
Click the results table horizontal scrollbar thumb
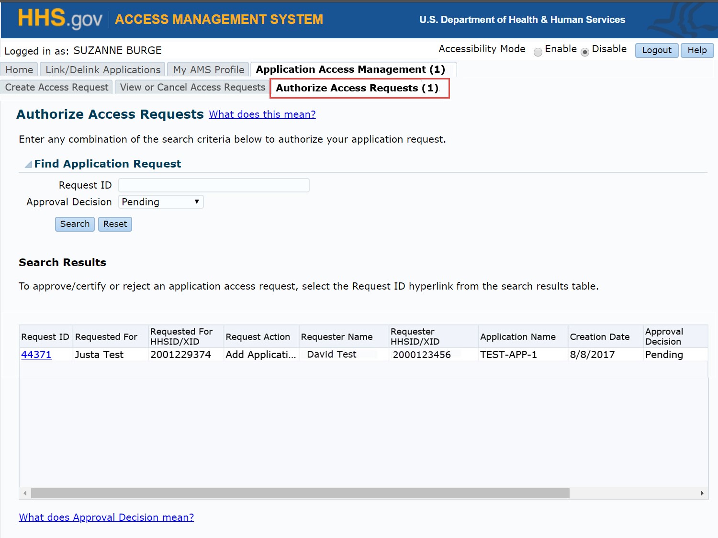pyautogui.click(x=300, y=493)
